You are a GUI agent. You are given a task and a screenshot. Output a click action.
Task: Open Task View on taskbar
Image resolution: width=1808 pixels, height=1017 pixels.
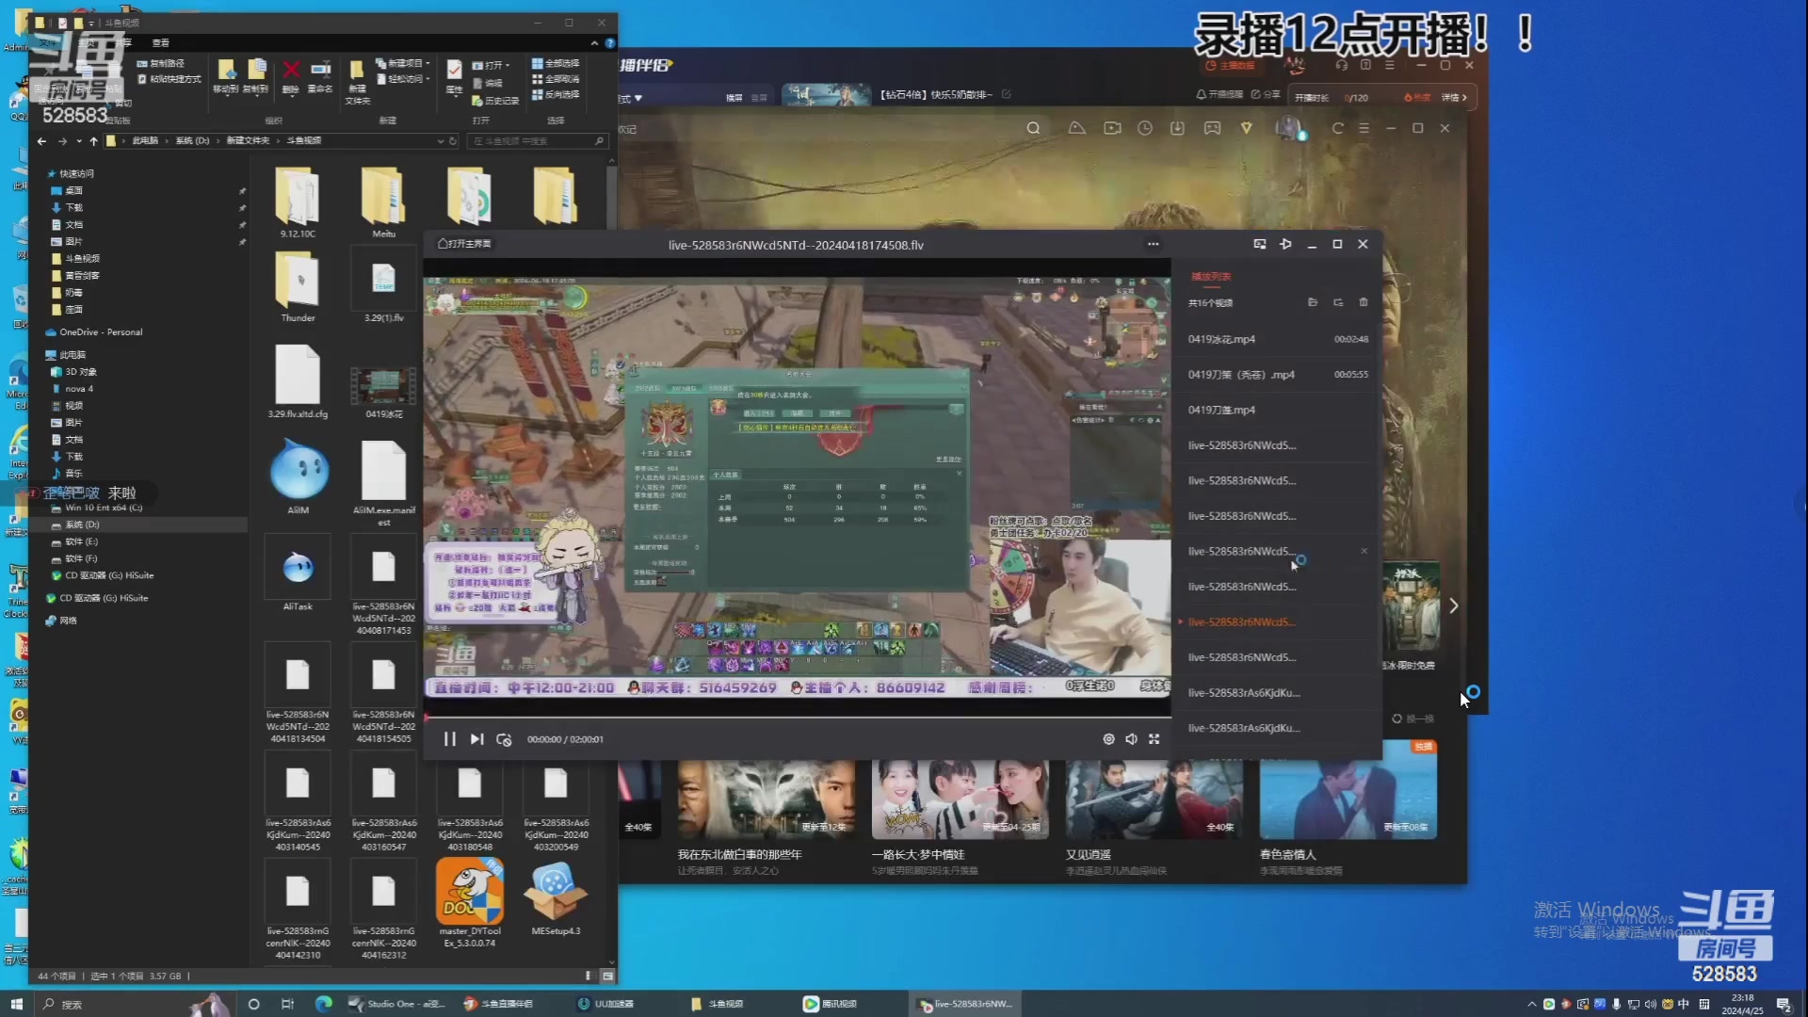pos(287,1004)
